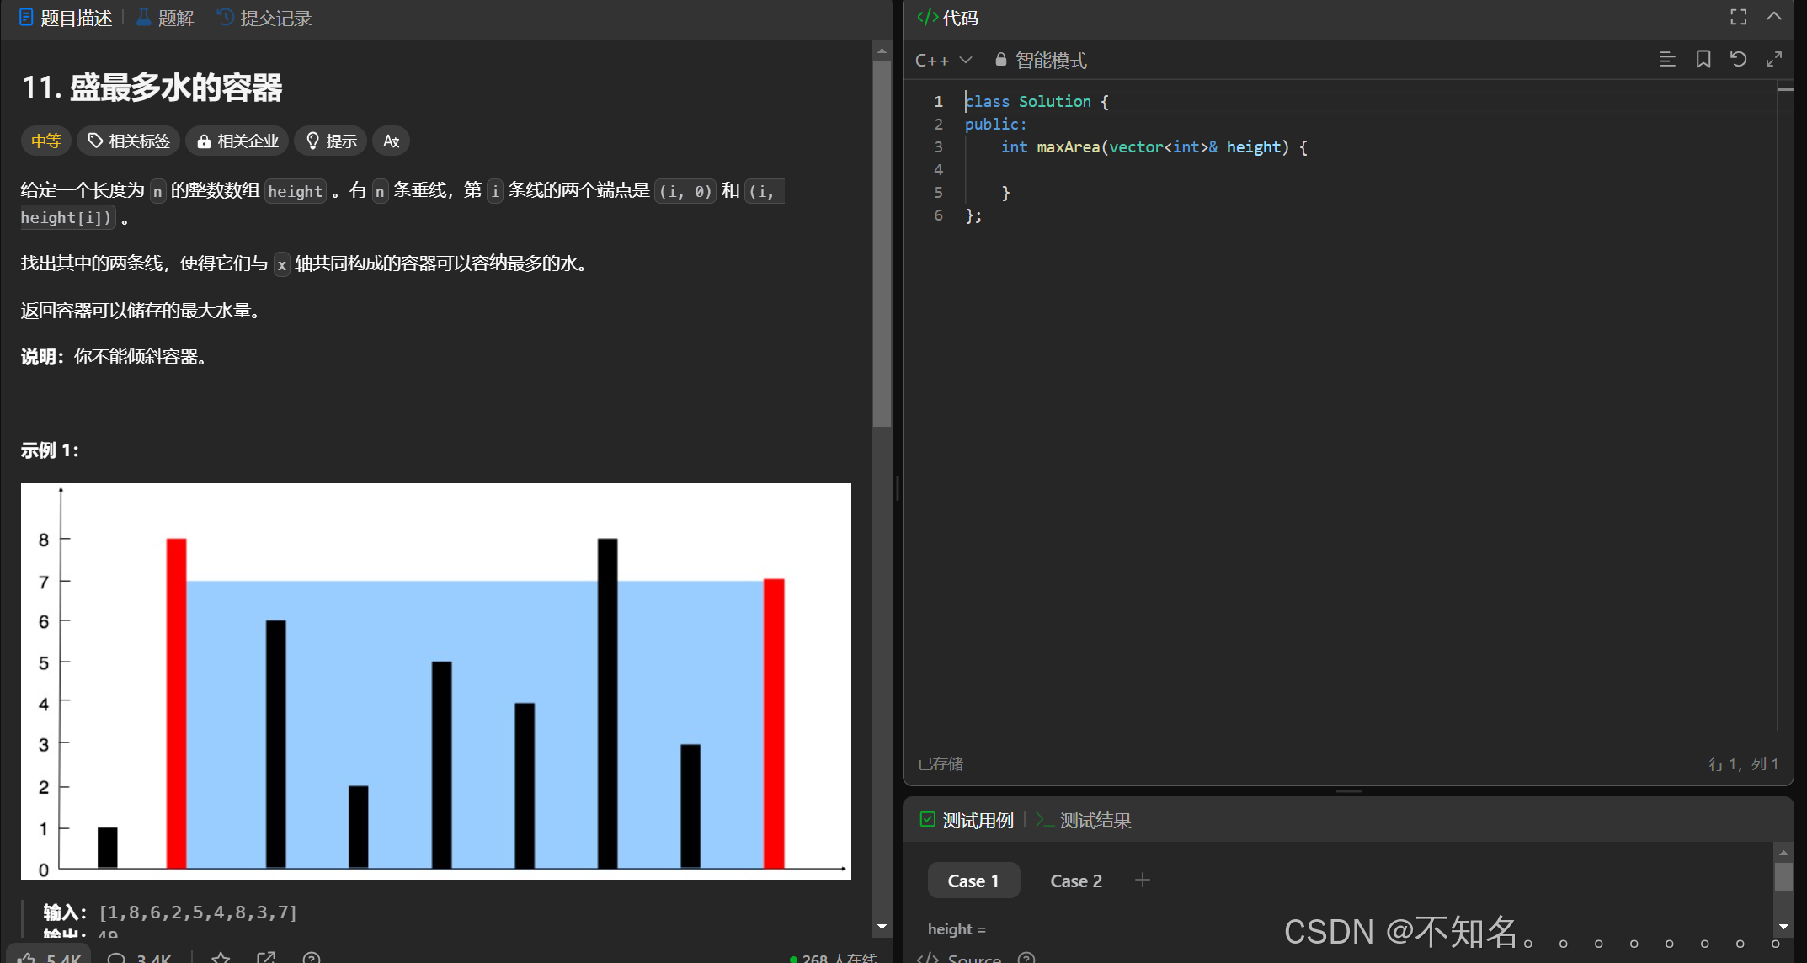Click the Ax translation toggle button

391,141
